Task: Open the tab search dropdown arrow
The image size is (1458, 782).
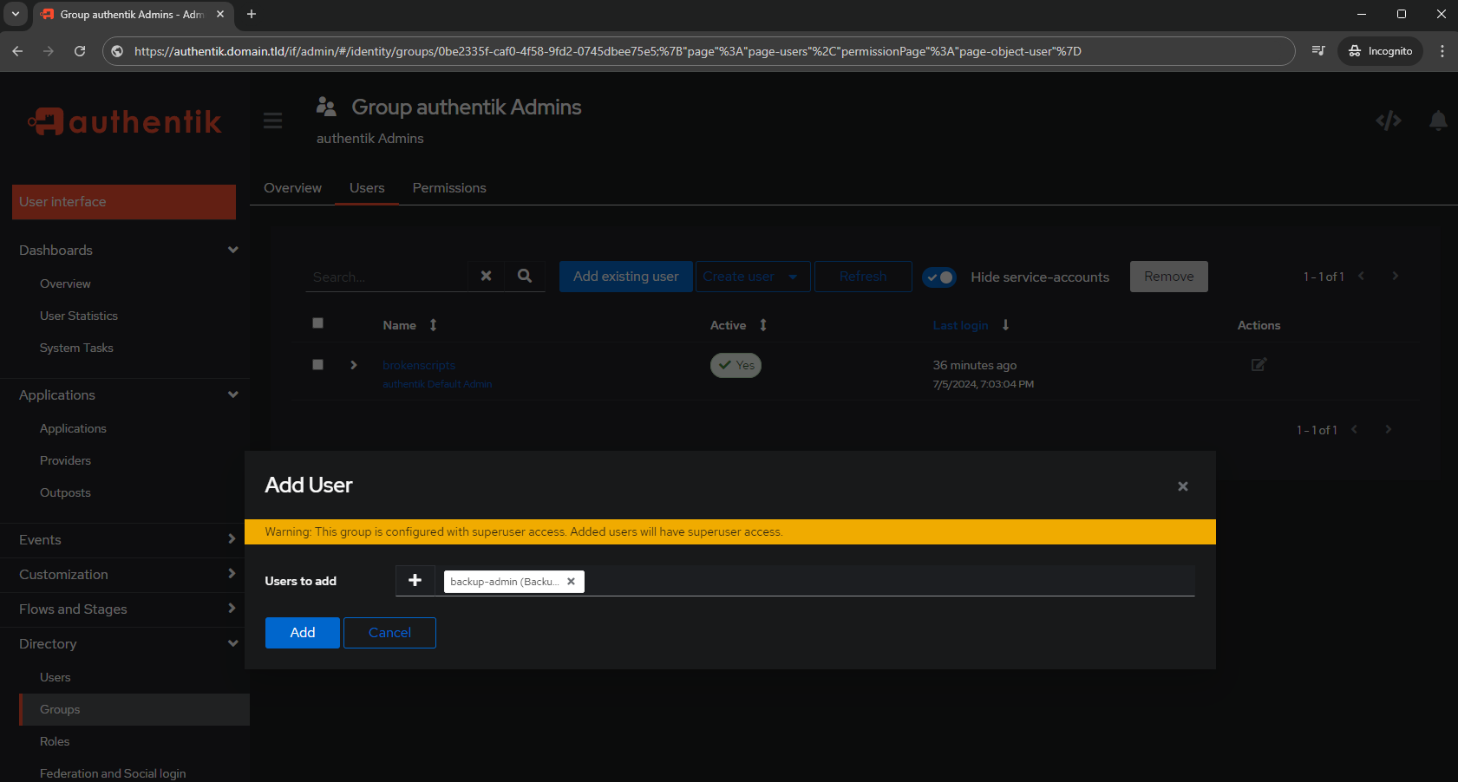Action: tap(16, 14)
